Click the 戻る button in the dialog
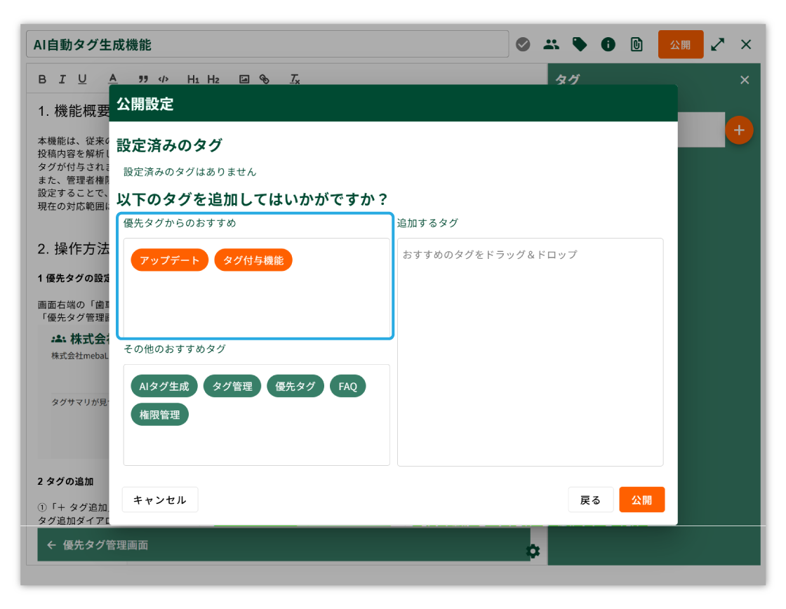 click(x=591, y=500)
